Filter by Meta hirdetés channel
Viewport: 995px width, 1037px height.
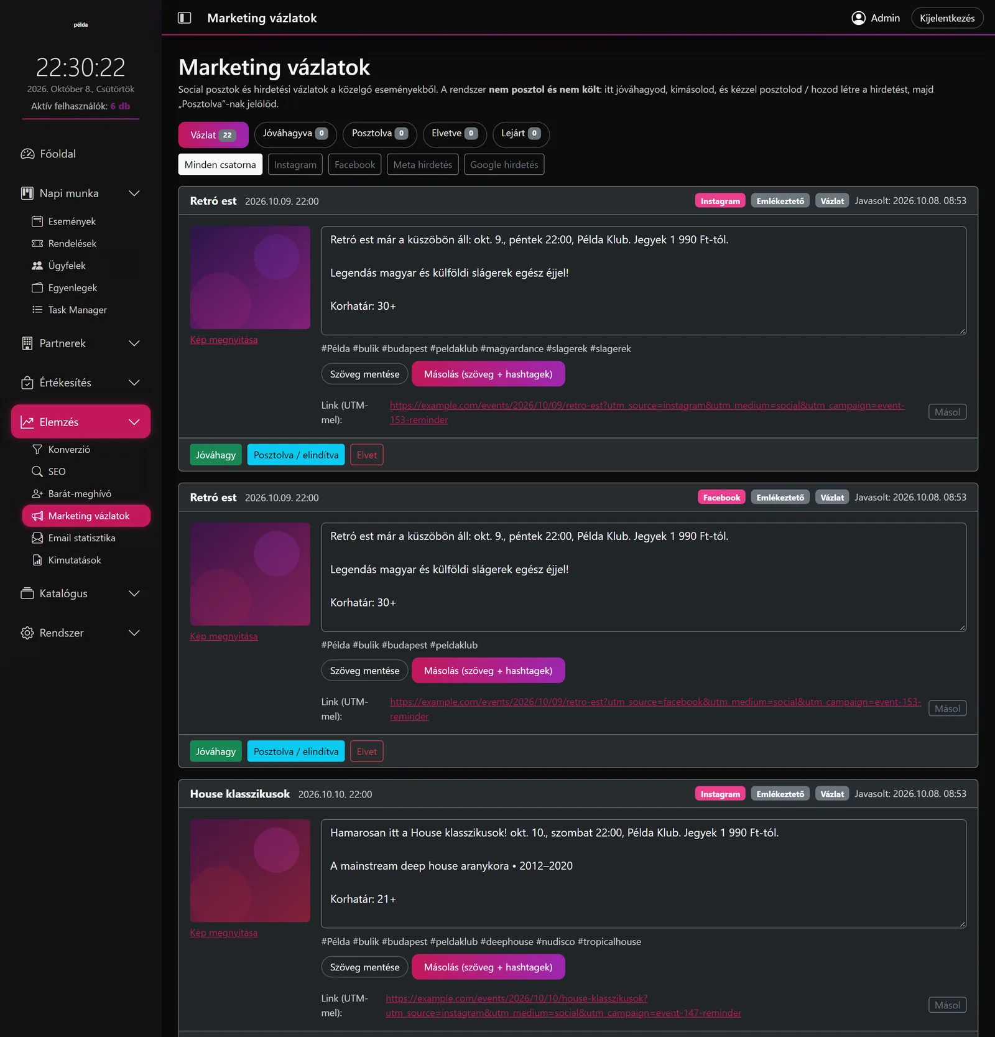tap(423, 165)
